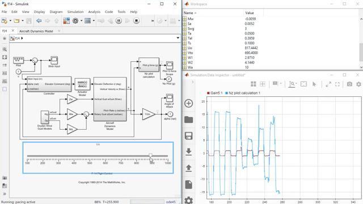Click the Area tool square in palette
363x204 pixels.
(5, 89)
